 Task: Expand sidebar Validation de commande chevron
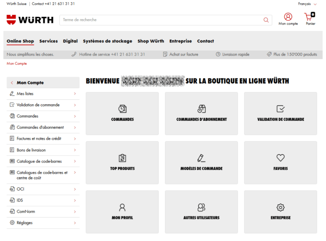75,105
